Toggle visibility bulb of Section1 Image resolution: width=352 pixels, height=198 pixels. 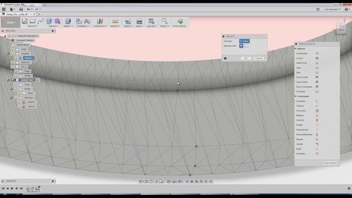point(16,58)
